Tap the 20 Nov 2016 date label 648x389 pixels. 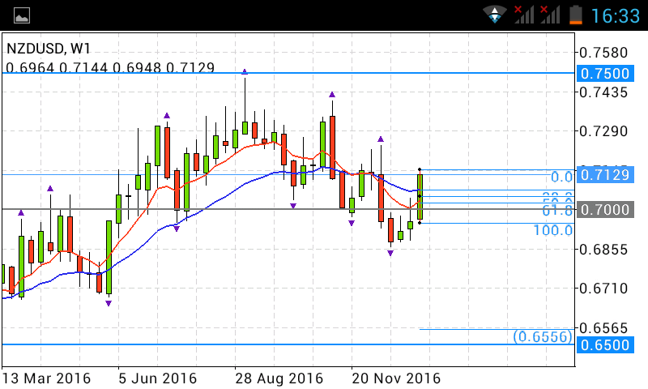coord(396,378)
